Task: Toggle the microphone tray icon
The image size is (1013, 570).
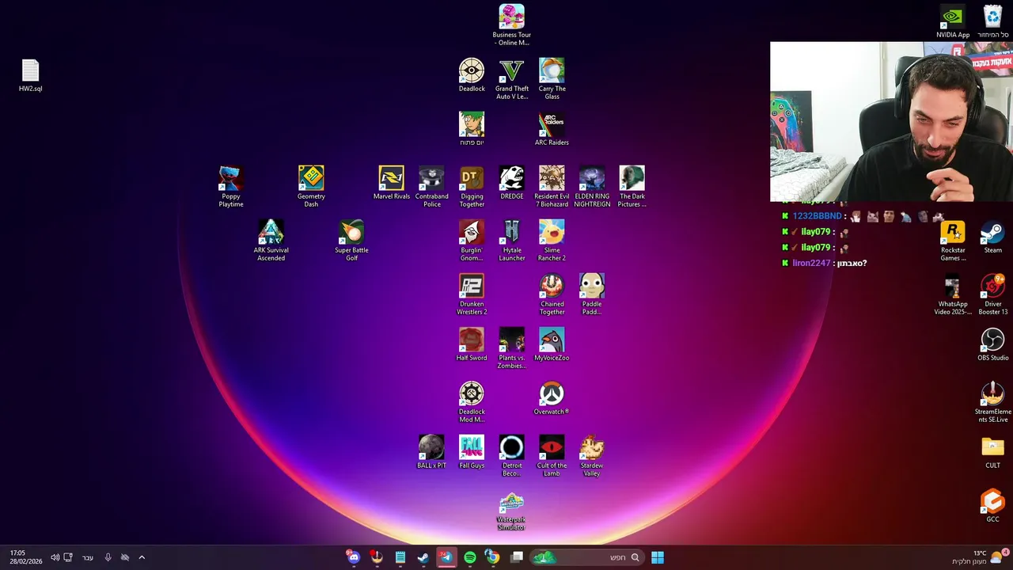Action: [x=108, y=557]
